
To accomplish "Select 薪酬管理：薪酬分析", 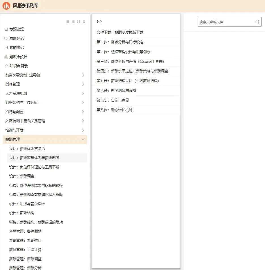I will tap(25, 268).
